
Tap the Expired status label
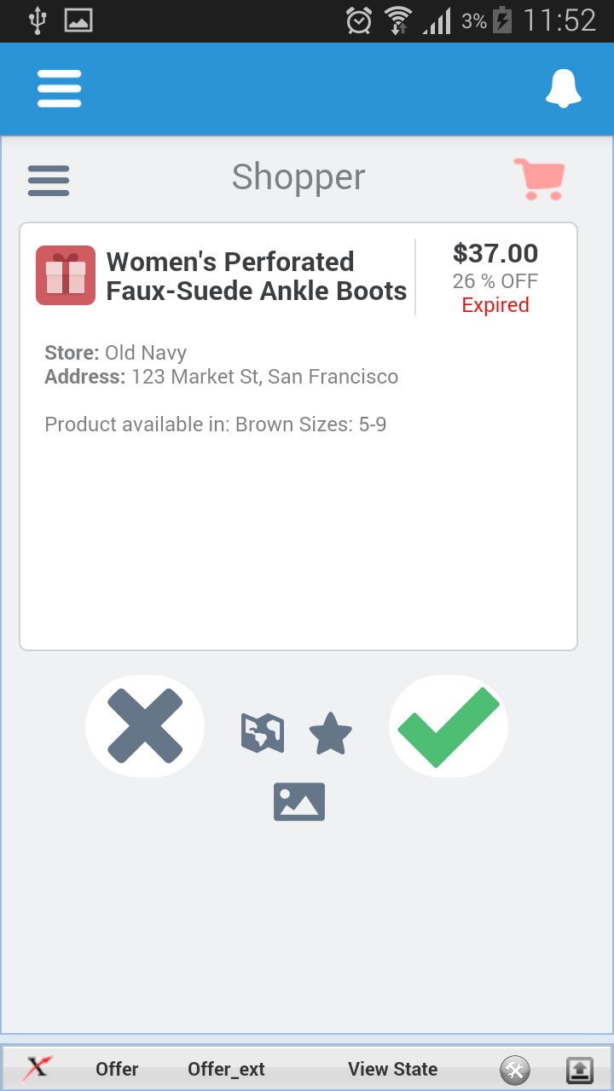[x=495, y=305]
